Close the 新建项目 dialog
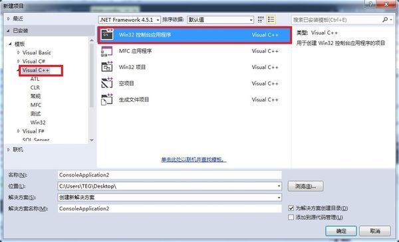This screenshot has height=242, width=399. (x=386, y=4)
